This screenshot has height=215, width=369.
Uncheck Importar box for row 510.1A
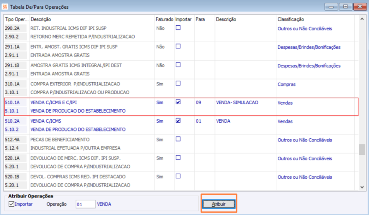click(x=178, y=102)
